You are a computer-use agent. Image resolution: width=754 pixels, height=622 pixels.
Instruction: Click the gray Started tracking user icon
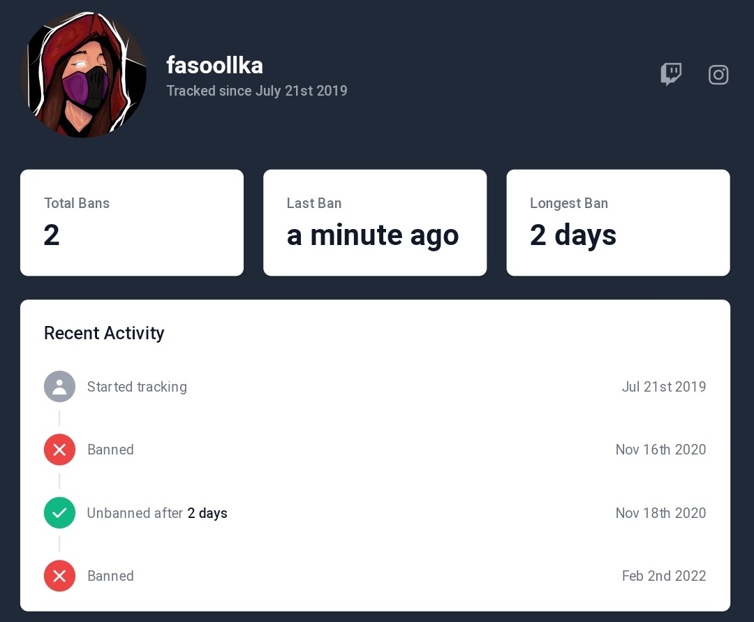[59, 387]
